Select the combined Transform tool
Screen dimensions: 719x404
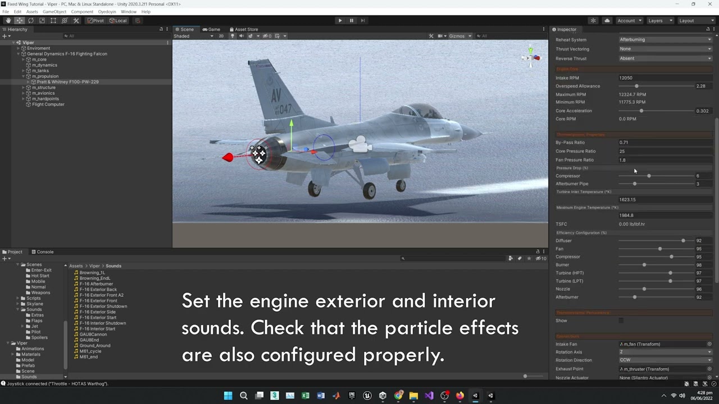point(64,21)
